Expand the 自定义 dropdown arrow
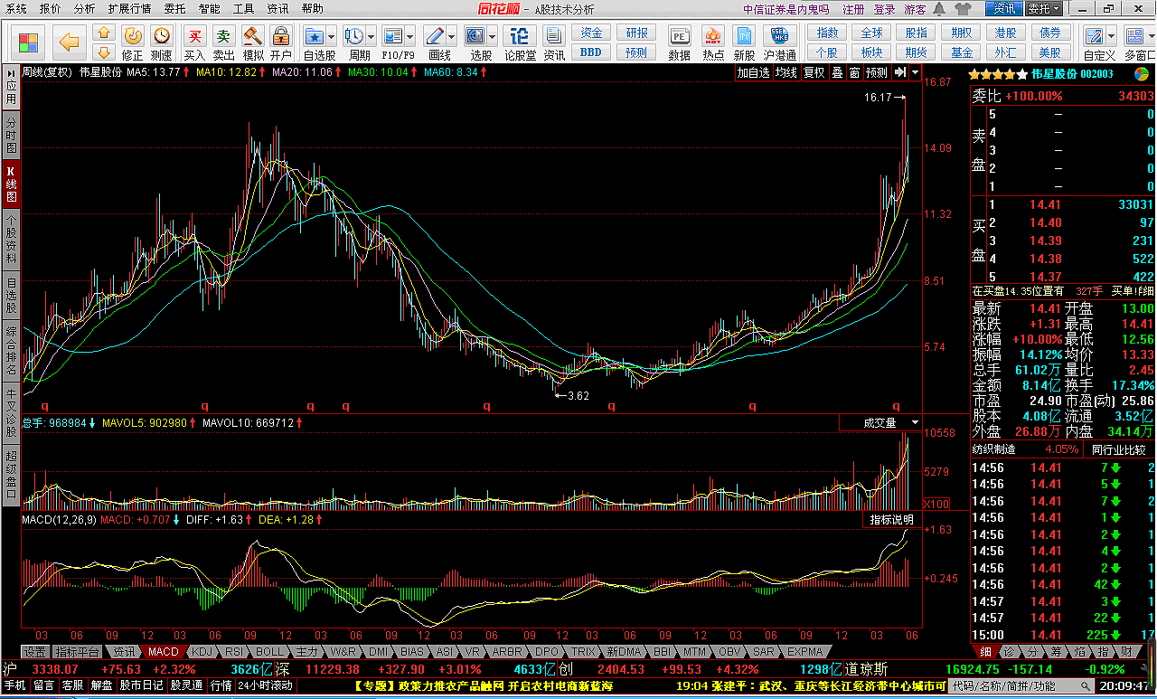Image resolution: width=1157 pixels, height=699 pixels. click(1111, 37)
